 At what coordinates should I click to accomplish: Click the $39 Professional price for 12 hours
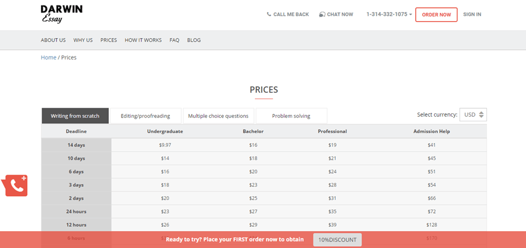click(x=332, y=225)
